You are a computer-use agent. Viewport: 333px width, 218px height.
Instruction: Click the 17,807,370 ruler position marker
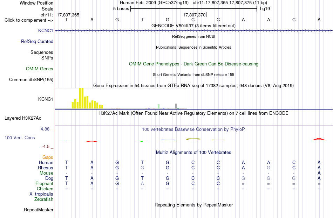click(194, 15)
